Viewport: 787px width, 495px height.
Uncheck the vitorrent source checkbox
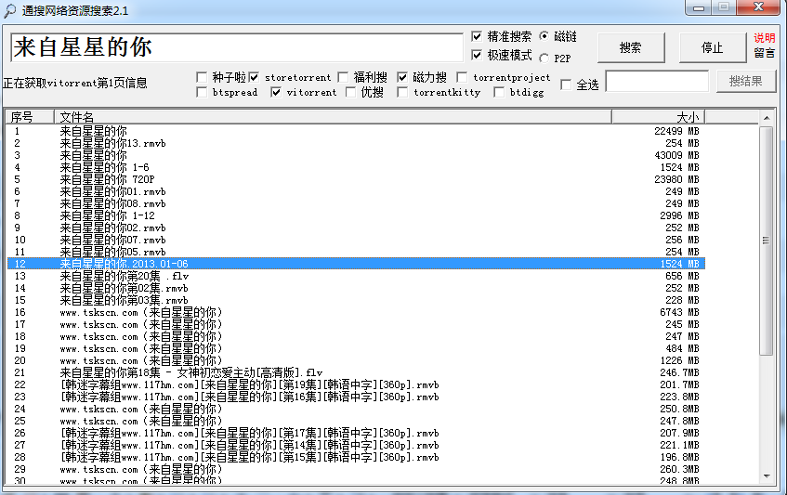point(276,92)
